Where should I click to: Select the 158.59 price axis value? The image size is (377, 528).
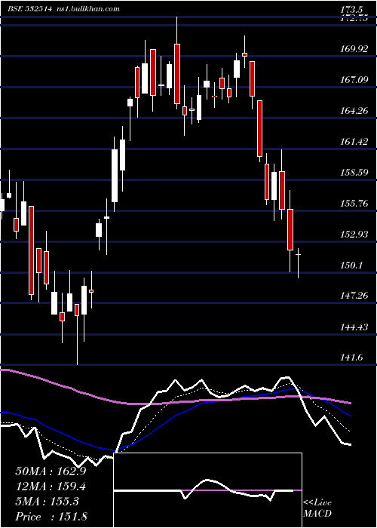[x=354, y=173]
